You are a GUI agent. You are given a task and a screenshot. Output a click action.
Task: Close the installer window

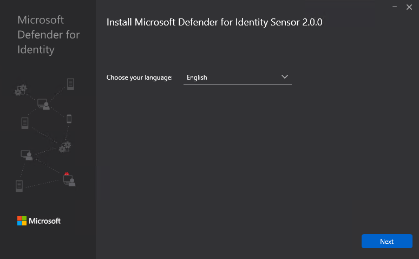tap(409, 7)
